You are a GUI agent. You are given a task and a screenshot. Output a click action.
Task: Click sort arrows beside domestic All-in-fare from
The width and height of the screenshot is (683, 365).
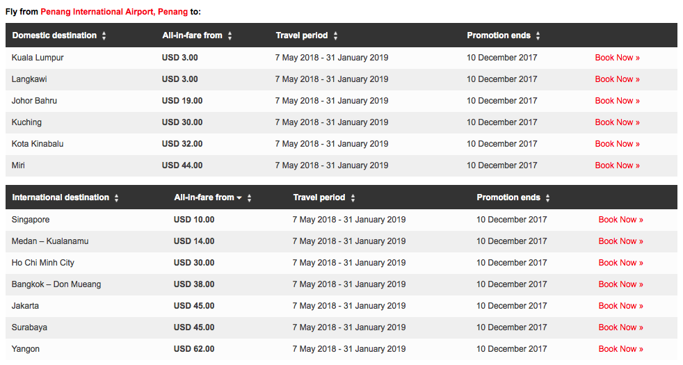pos(230,35)
